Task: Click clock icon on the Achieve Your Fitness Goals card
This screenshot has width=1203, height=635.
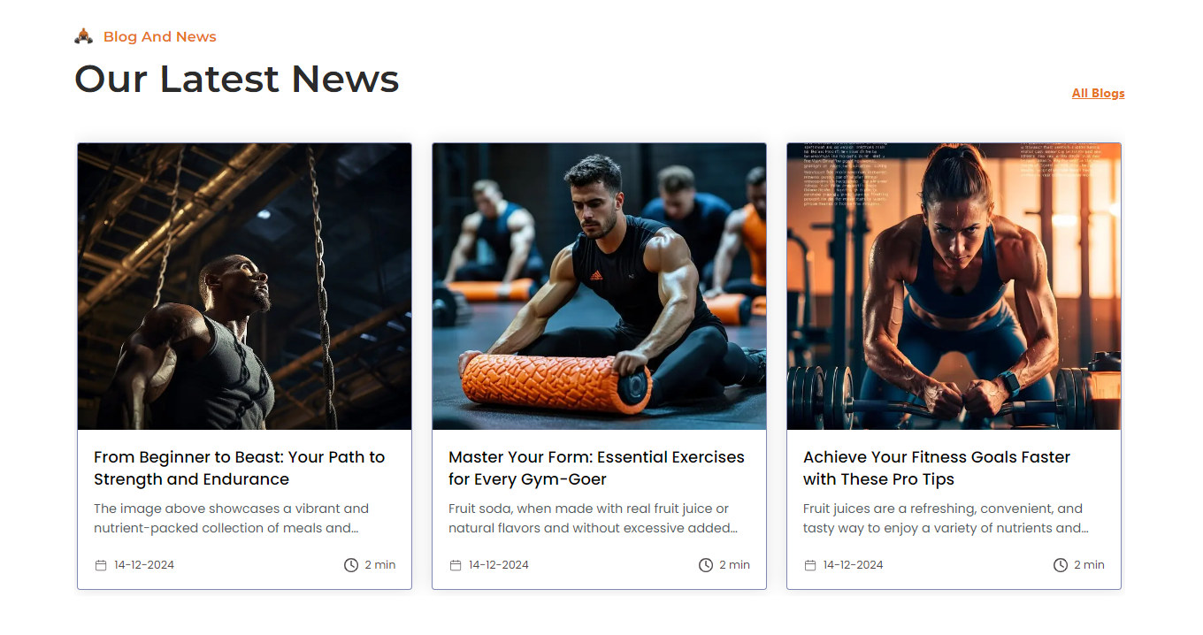Action: coord(1061,565)
